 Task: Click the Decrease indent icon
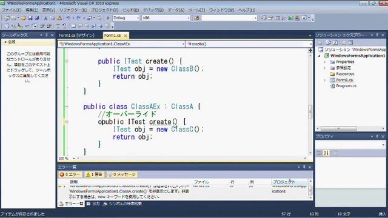(x=42, y=25)
